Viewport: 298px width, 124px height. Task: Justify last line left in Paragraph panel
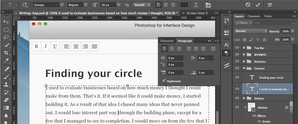tap(189, 49)
